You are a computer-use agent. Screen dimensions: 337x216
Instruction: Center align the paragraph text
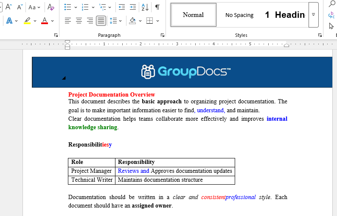pos(79,20)
